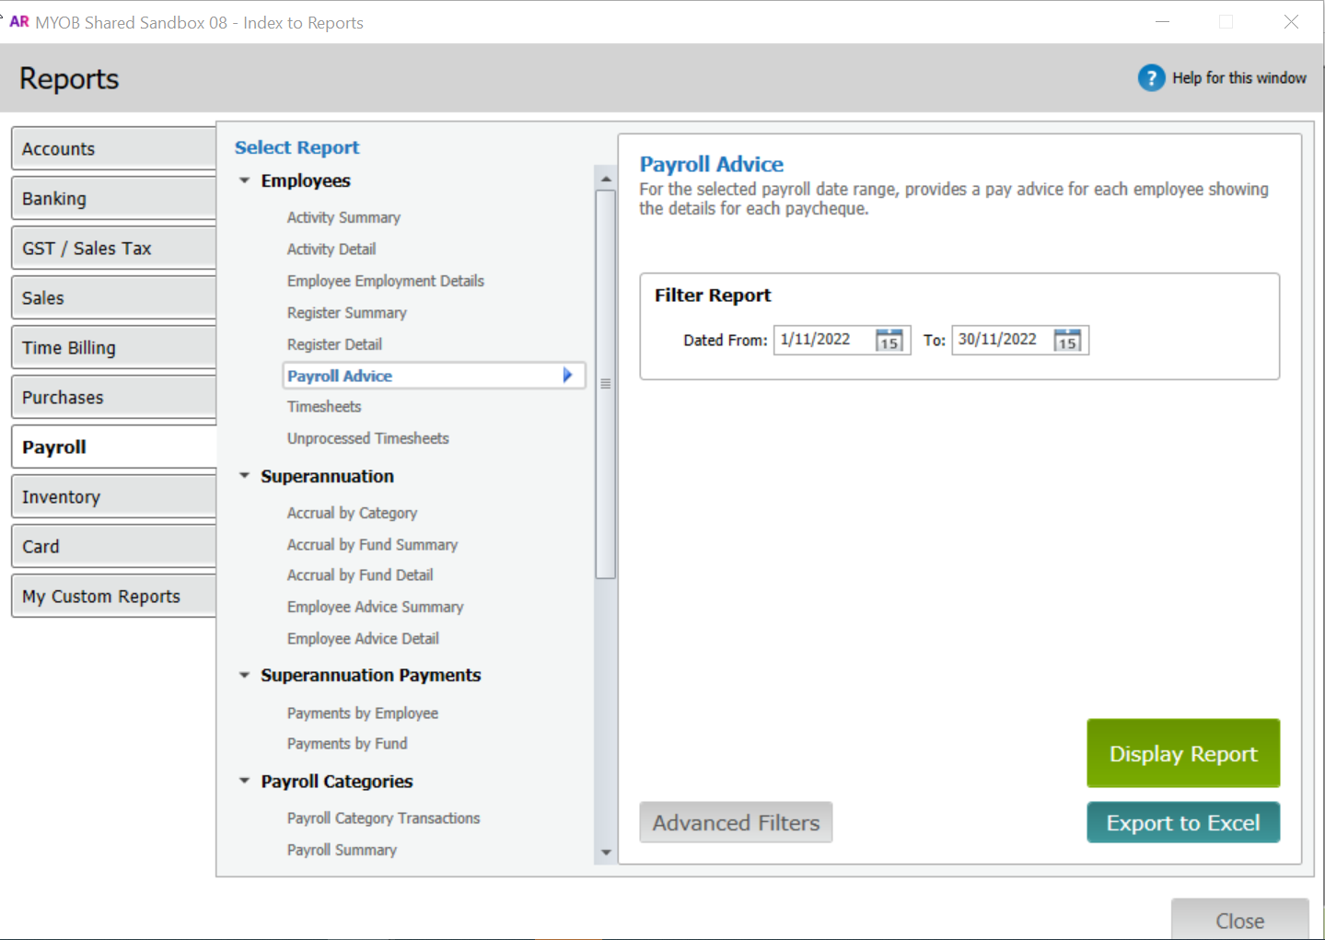Screen dimensions: 1325x940
Task: Select the Register Detail report
Action: [x=334, y=344]
